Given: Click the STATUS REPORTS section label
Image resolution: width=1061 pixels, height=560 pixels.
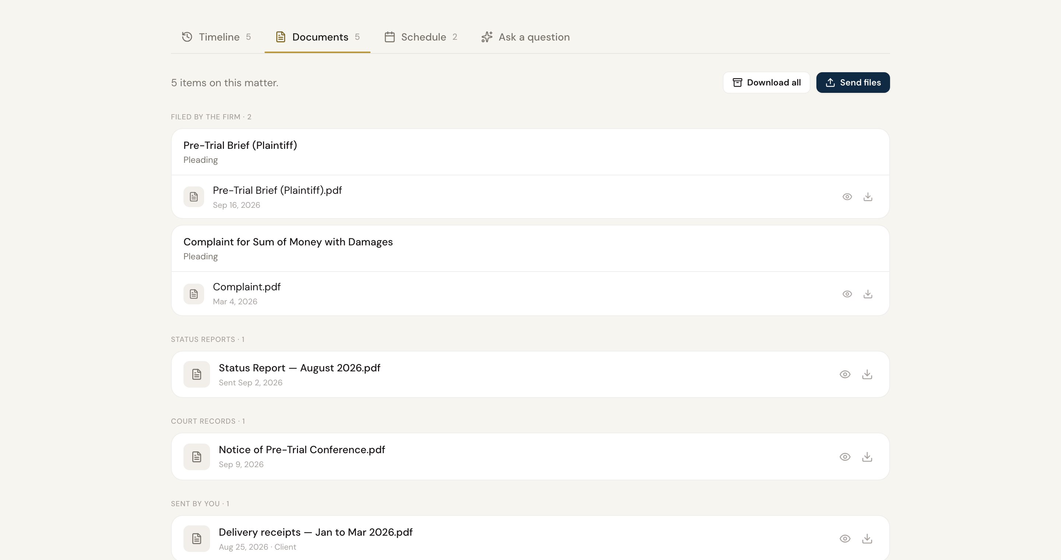Looking at the screenshot, I should point(207,339).
